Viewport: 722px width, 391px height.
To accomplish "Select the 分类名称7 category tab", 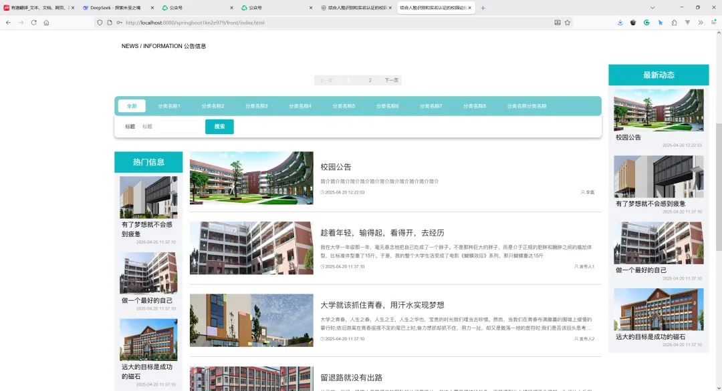I will click(431, 106).
